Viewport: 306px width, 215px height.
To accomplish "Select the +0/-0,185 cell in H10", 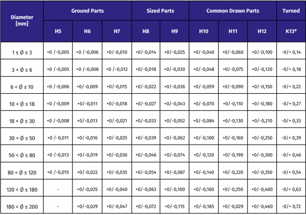I will 203,206.
